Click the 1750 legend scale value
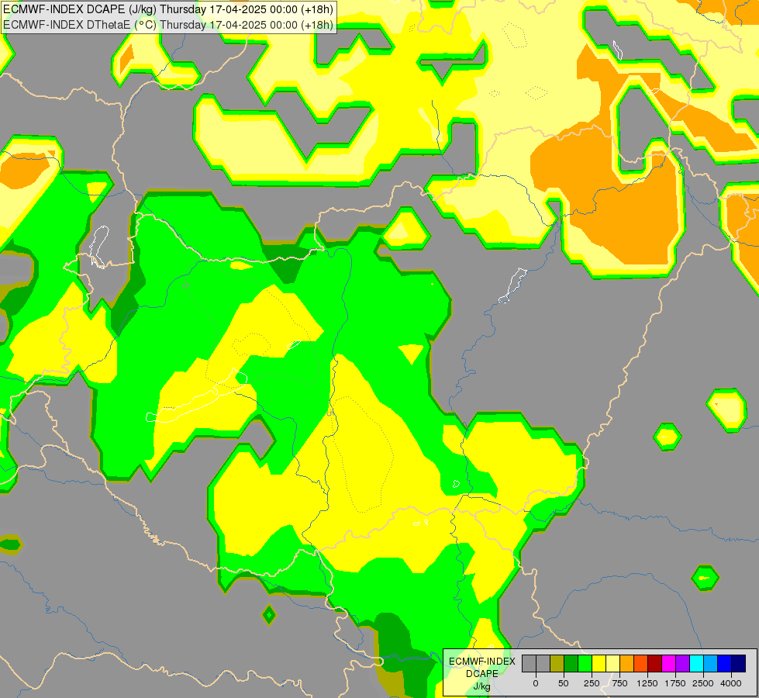 [x=675, y=683]
